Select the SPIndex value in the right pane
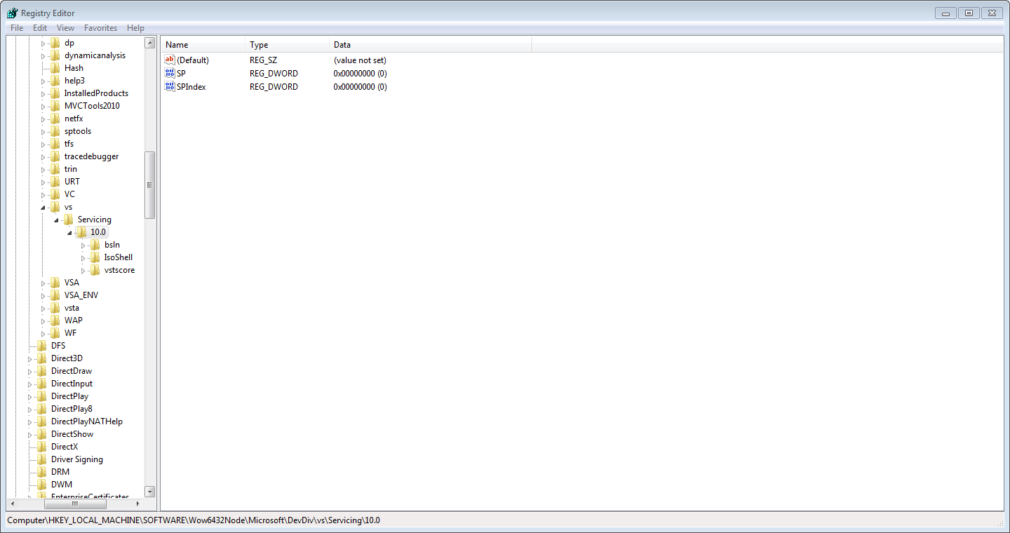The width and height of the screenshot is (1010, 533). 192,86
